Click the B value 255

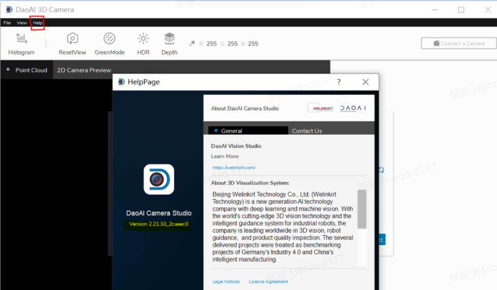tap(253, 44)
